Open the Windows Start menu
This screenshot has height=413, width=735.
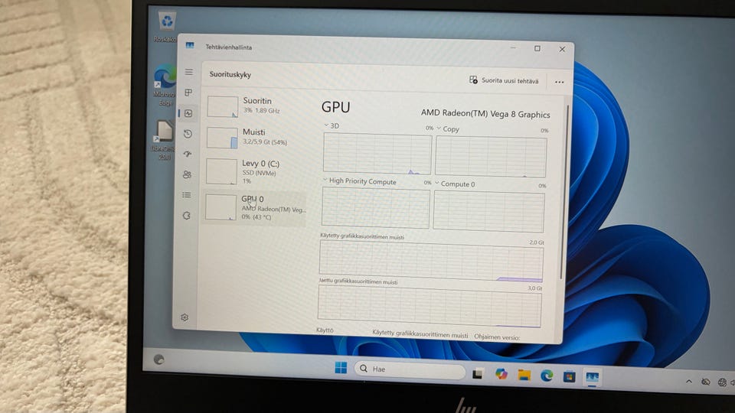pyautogui.click(x=341, y=368)
